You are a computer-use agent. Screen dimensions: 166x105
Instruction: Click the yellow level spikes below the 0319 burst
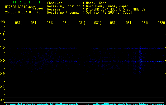coord(140,103)
